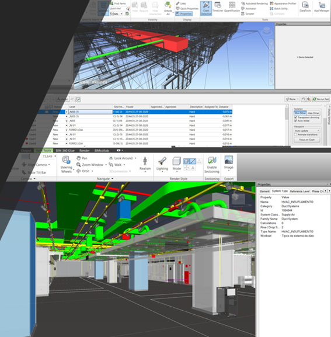Click the Supply Air property value
331x337 pixels.
tap(288, 214)
